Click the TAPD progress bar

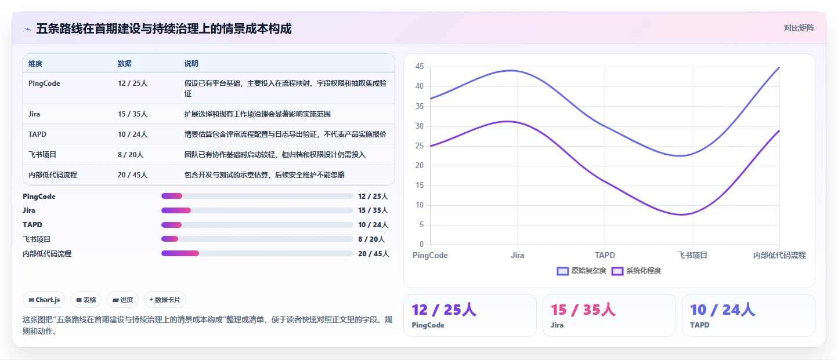coord(257,224)
